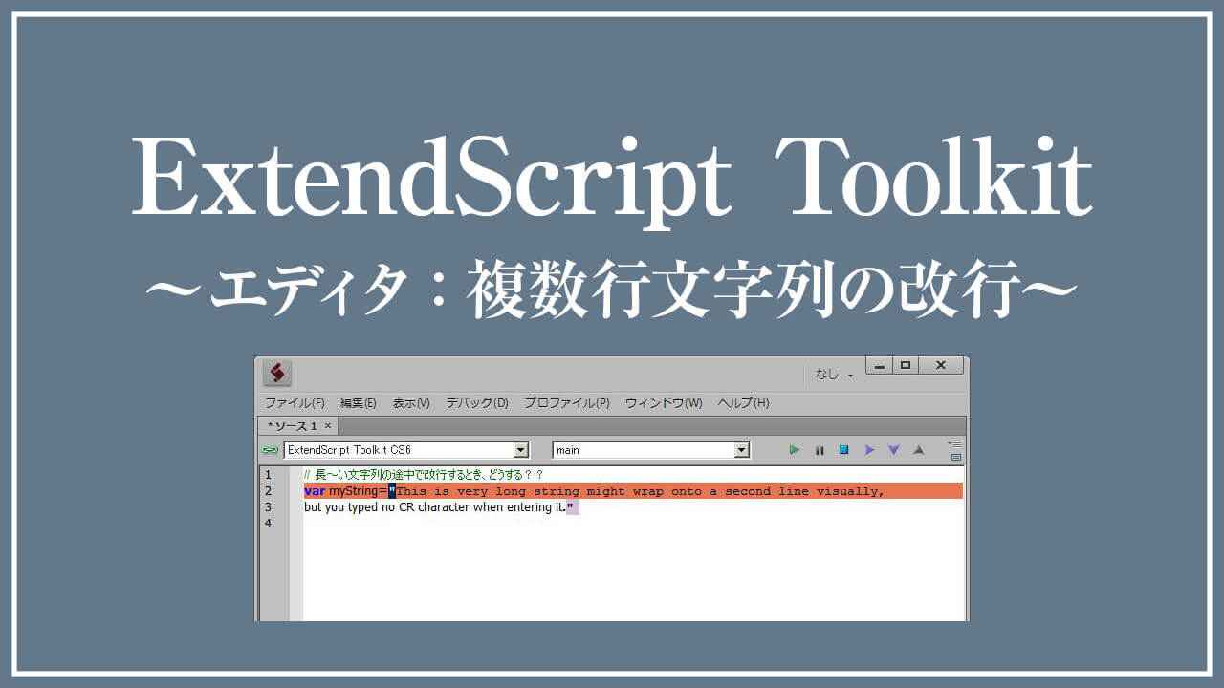The image size is (1224, 688).
Task: Click line number 4 in the gutter
Action: tap(268, 524)
